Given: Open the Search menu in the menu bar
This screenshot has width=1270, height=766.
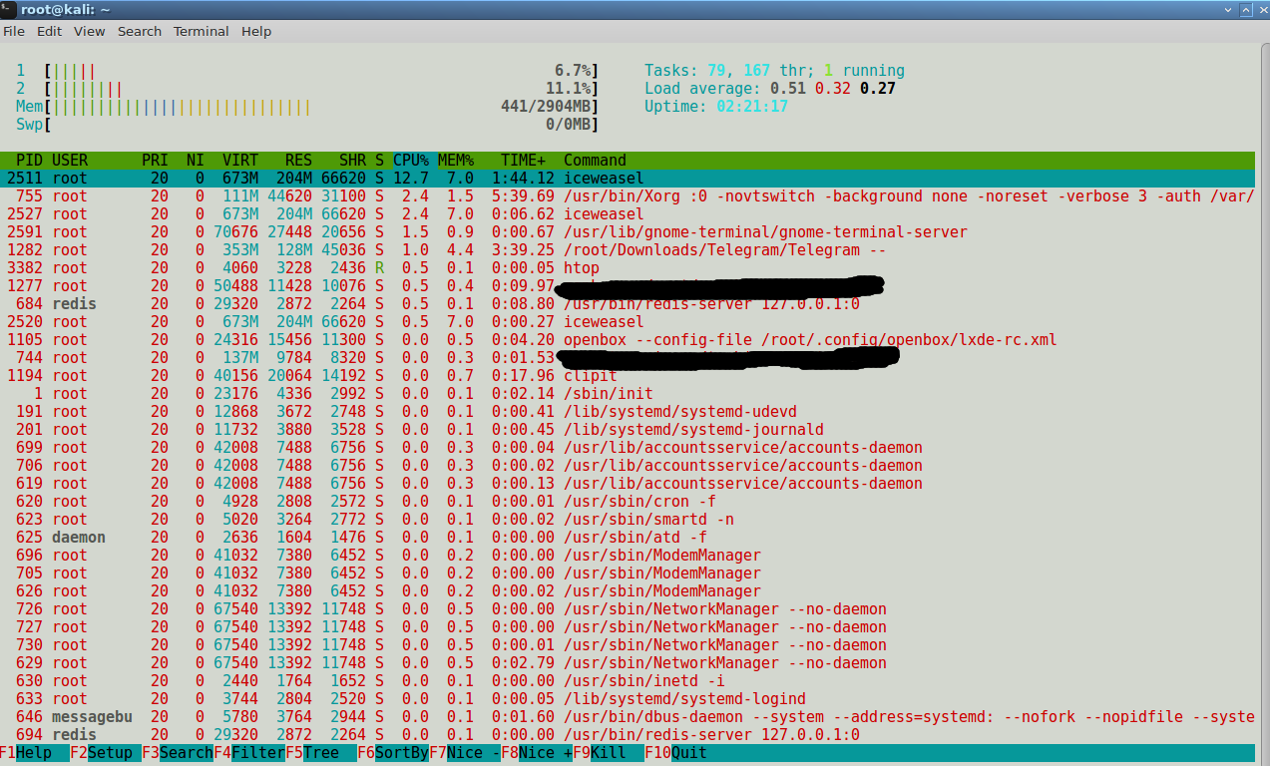Looking at the screenshot, I should pyautogui.click(x=139, y=31).
